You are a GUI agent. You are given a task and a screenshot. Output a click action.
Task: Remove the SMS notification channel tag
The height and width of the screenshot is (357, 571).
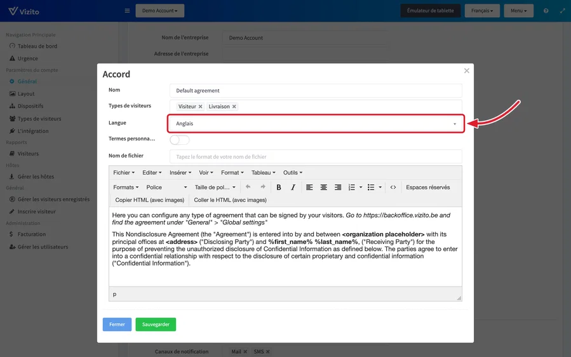tap(267, 351)
